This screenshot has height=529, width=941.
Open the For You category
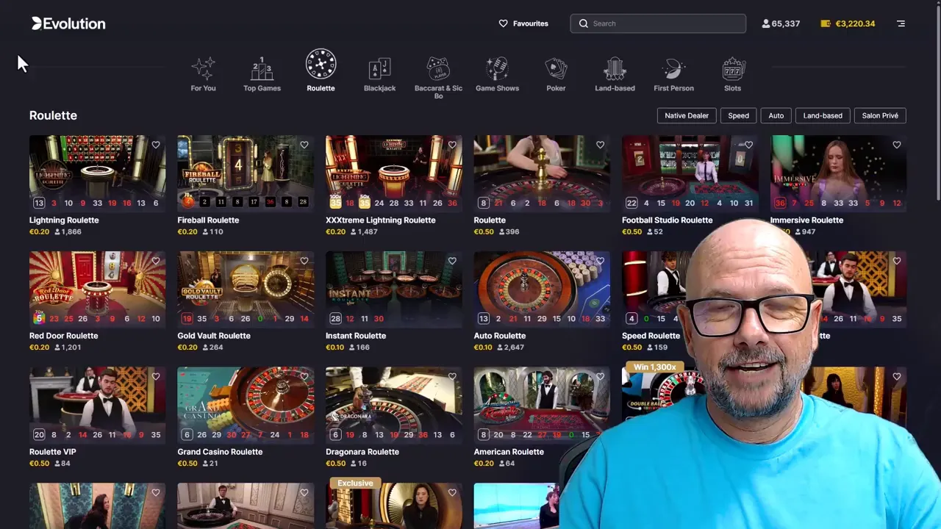(203, 75)
